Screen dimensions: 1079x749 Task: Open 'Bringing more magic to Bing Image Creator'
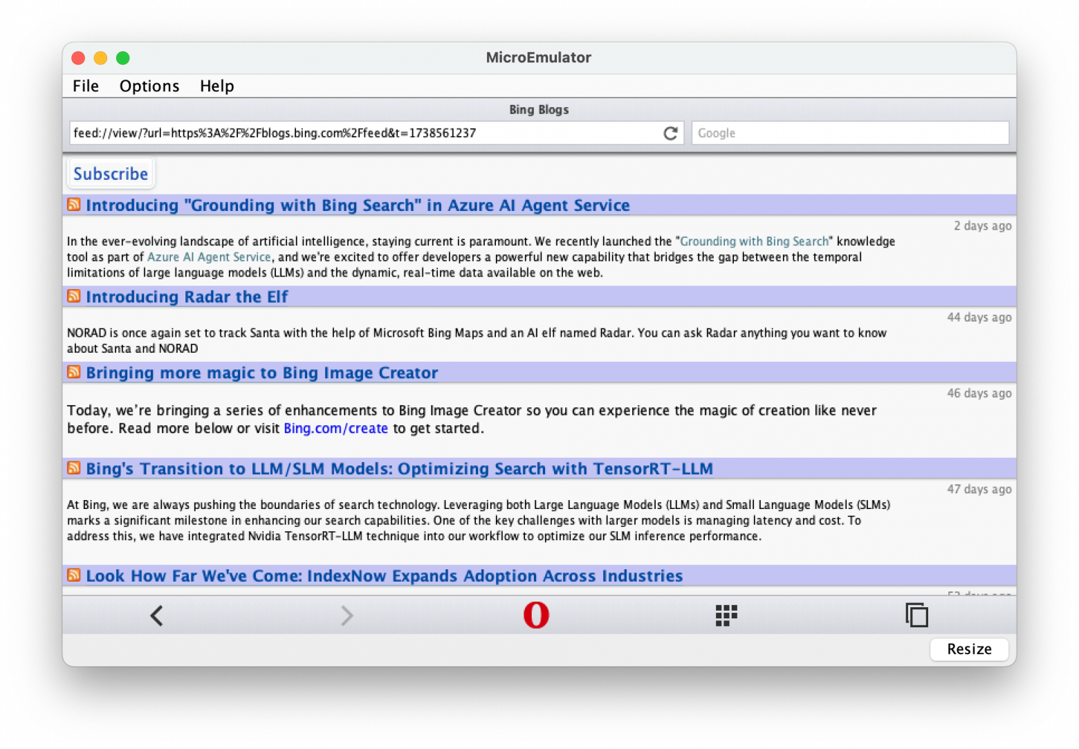pos(261,373)
